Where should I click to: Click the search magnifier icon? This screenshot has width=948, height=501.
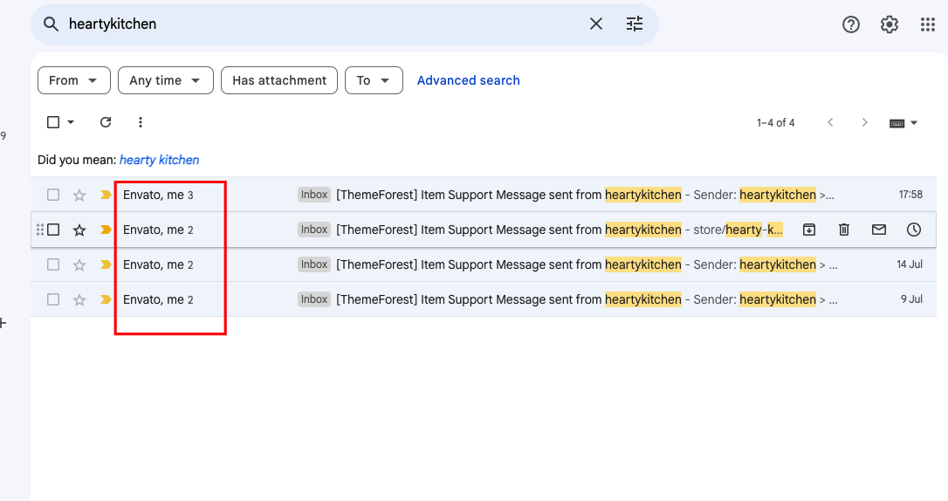click(x=51, y=24)
